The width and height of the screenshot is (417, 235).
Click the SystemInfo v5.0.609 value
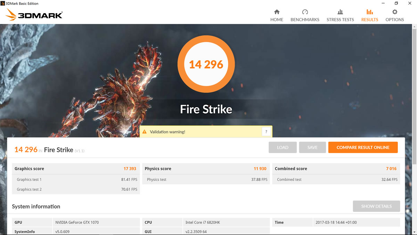[62, 232]
